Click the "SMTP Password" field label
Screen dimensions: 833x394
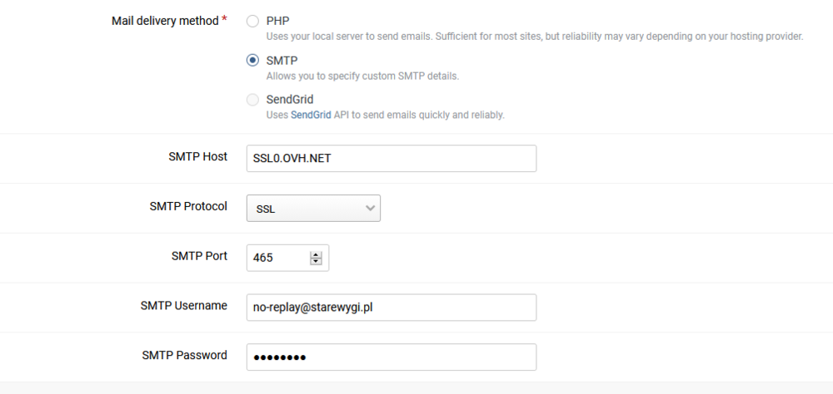click(x=185, y=355)
